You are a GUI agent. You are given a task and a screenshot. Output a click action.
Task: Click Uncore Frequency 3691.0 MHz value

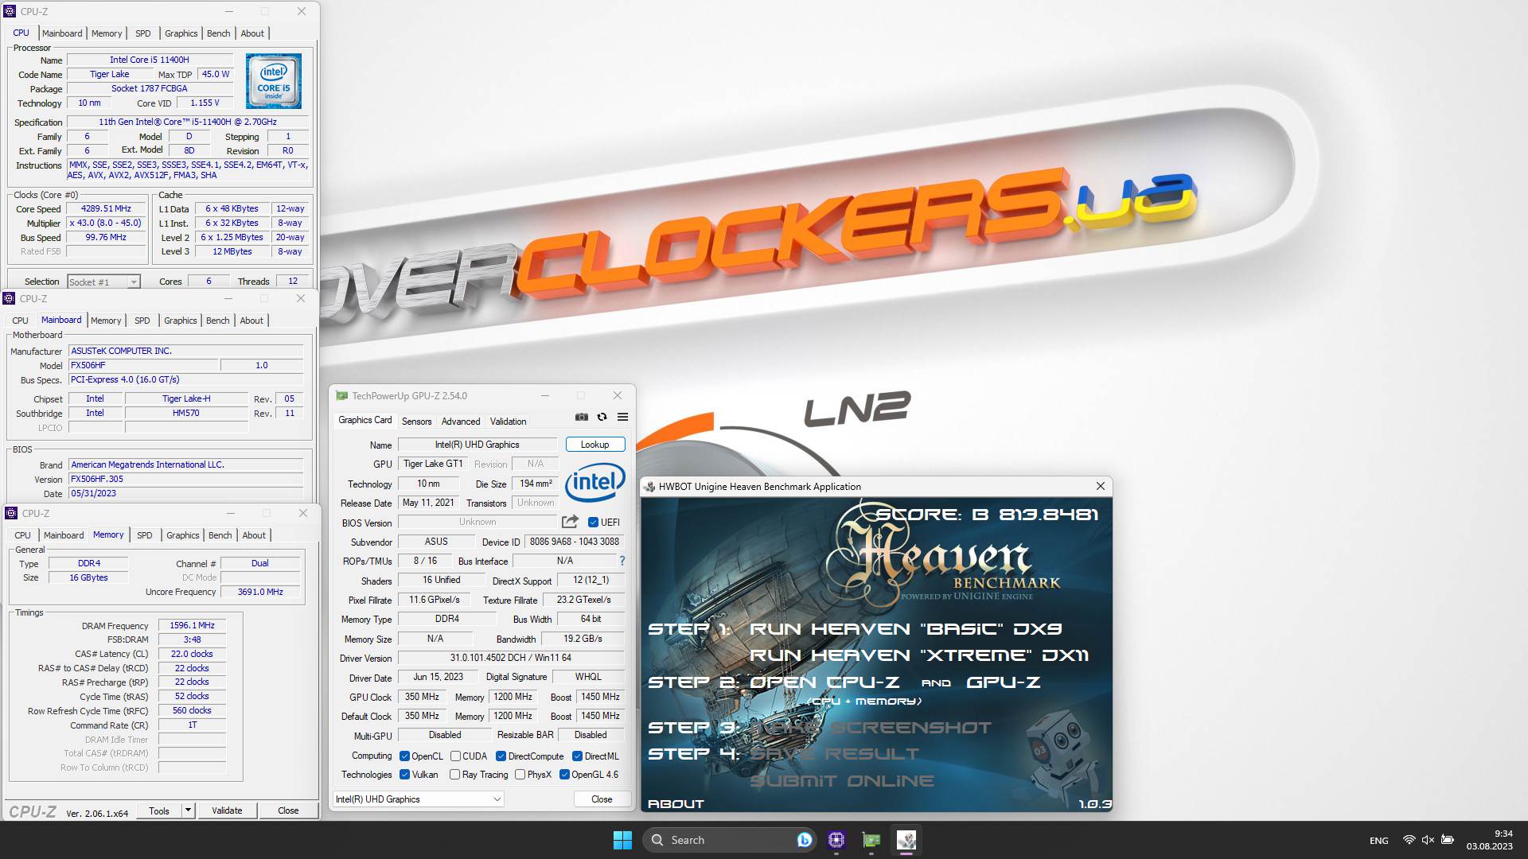tap(260, 592)
